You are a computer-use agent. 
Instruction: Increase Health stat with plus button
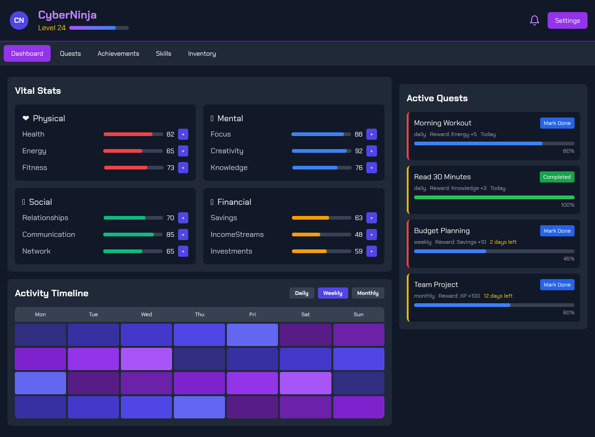tap(183, 134)
